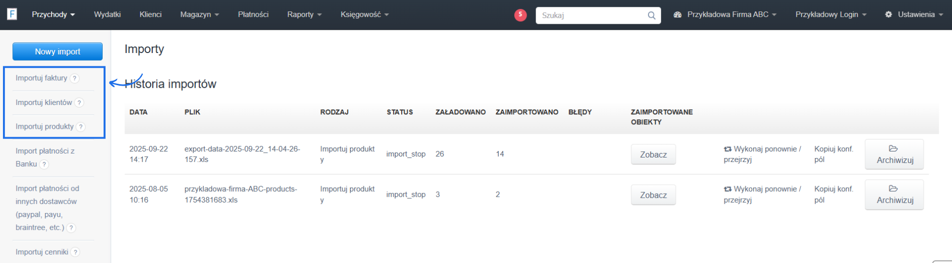The height and width of the screenshot is (263, 952).
Task: Open the Księgowość dropdown menu
Action: click(x=364, y=14)
